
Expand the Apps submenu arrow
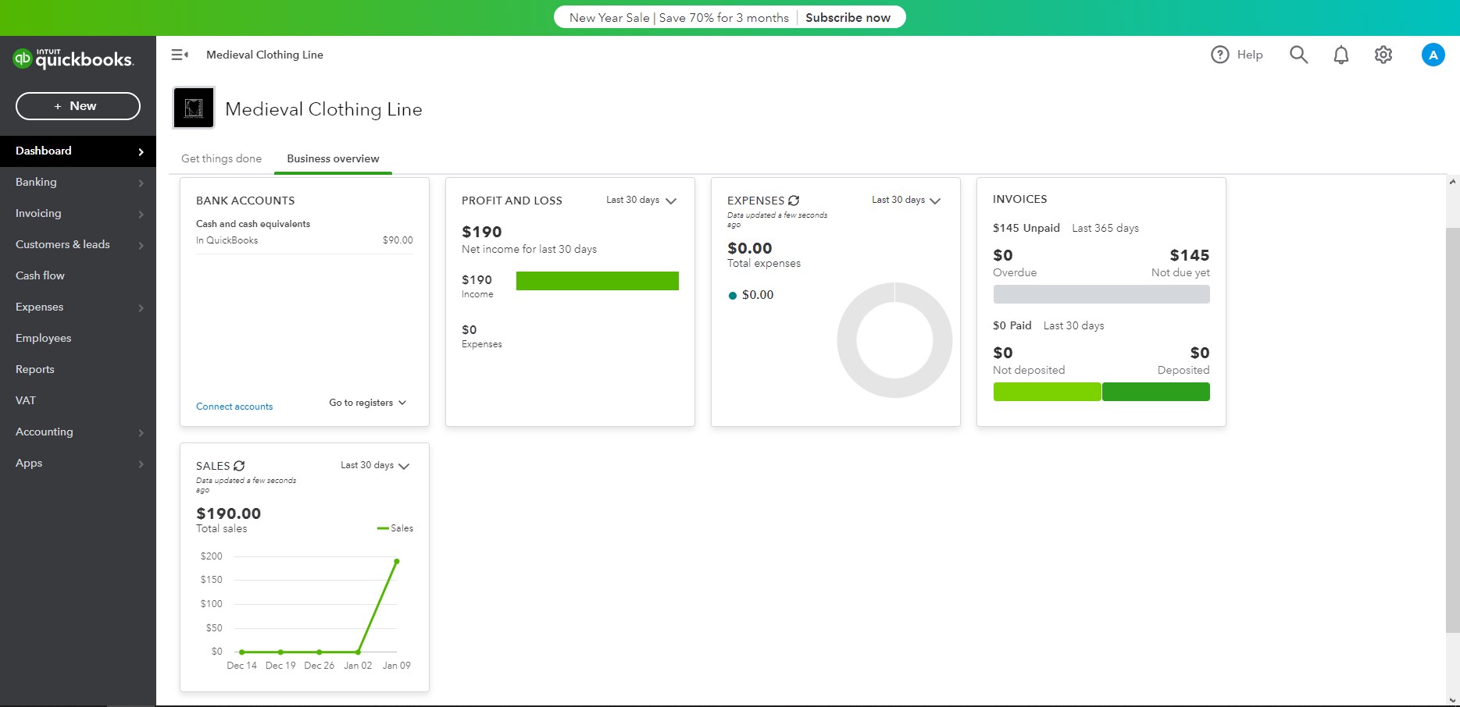pyautogui.click(x=141, y=464)
